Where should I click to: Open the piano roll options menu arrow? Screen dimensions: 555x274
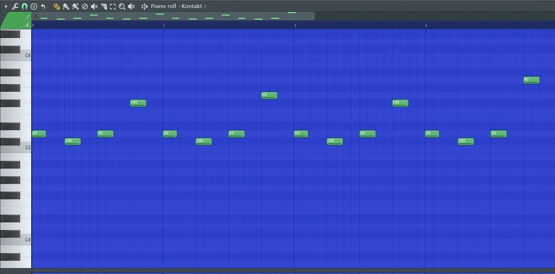(6, 7)
